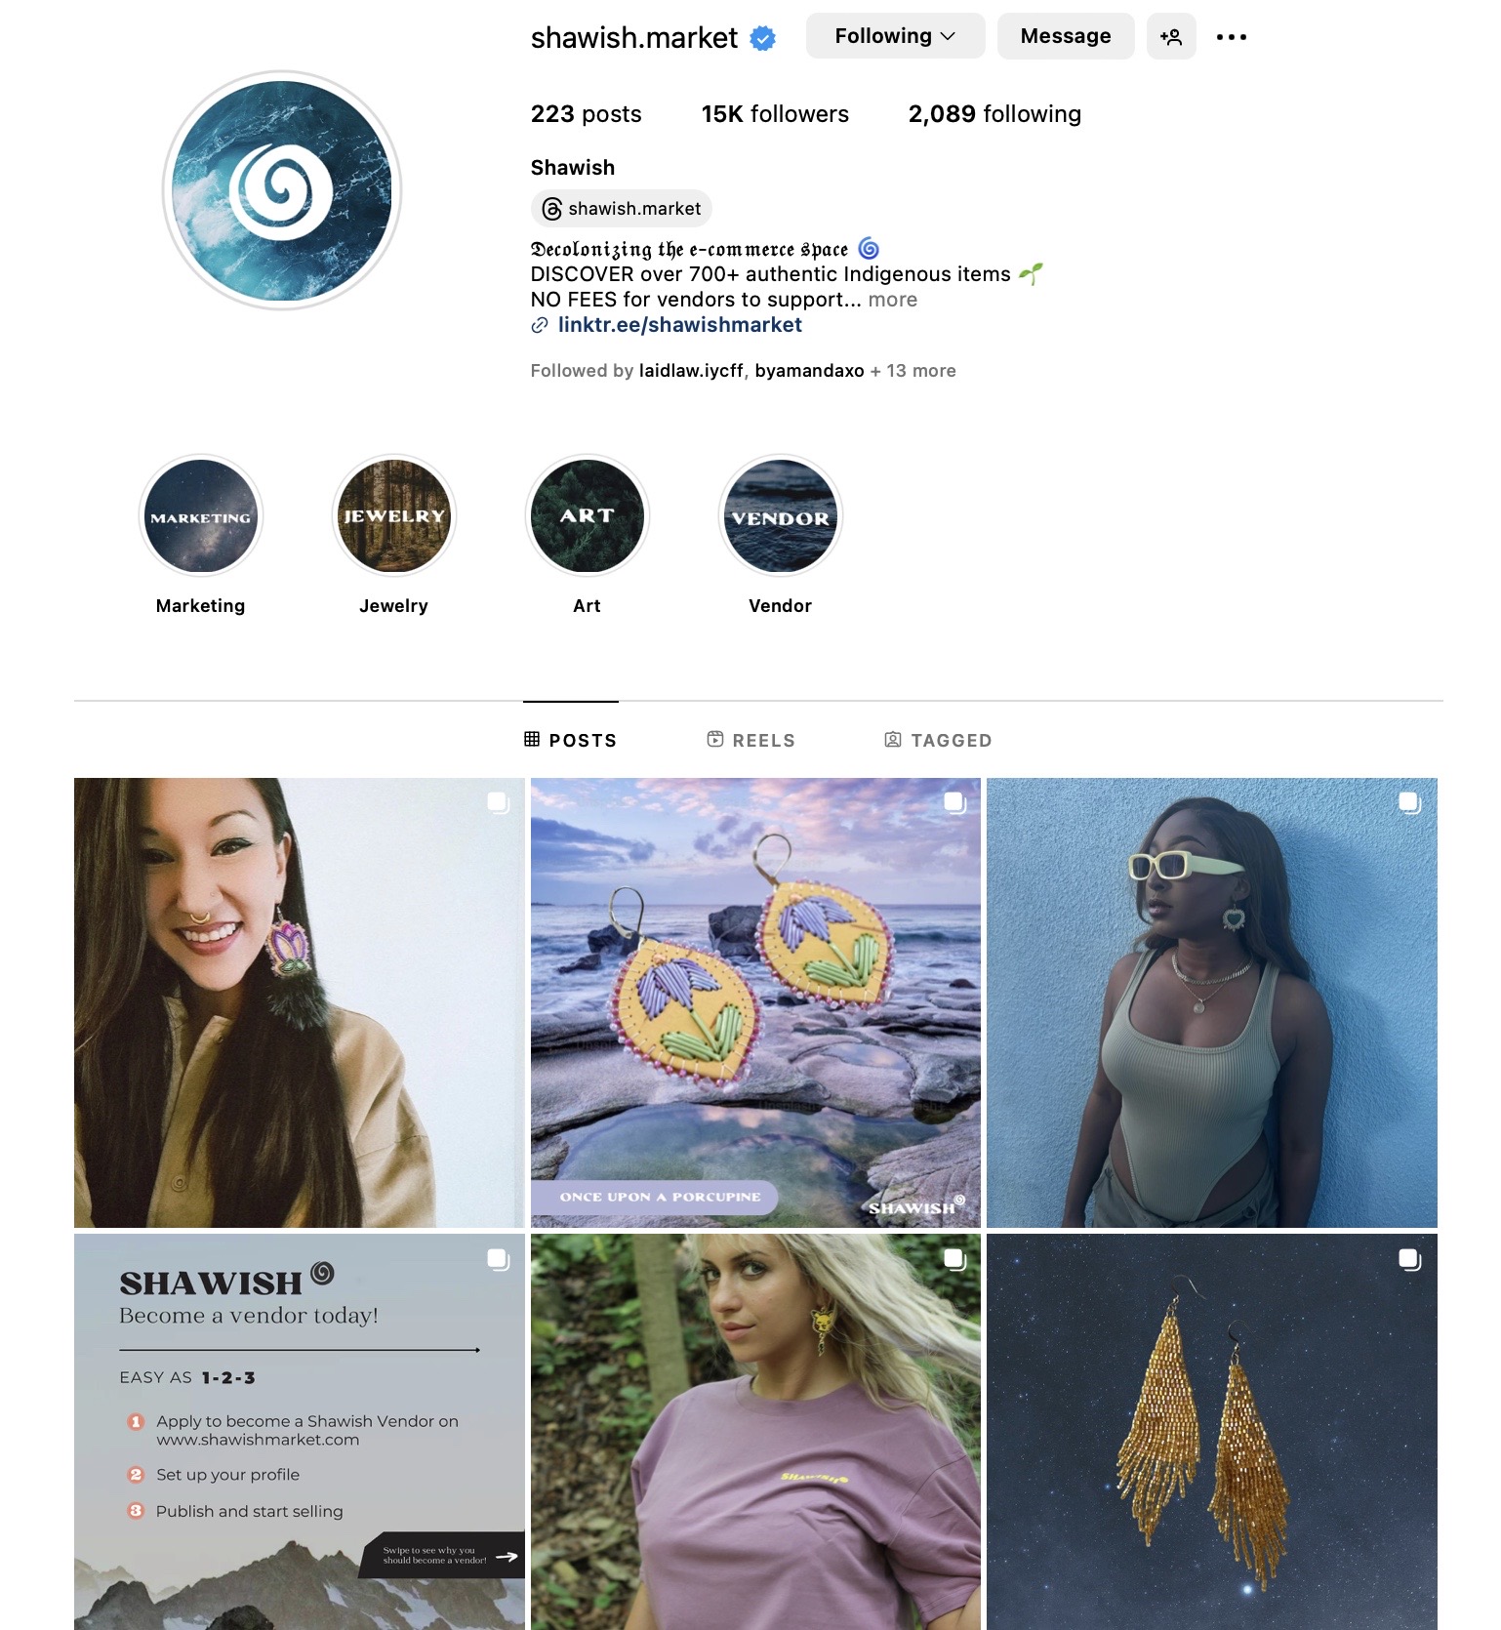Open the Marketing story highlight
Screen dimensions: 1501x1630
[x=201, y=516]
